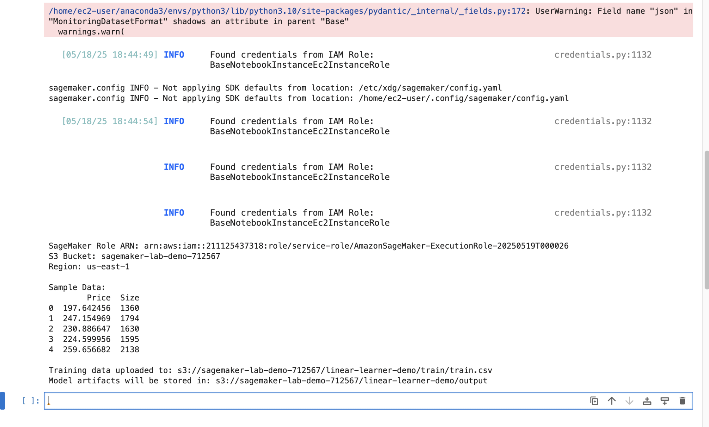The width and height of the screenshot is (709, 427).
Task: Open the pydantic _fields.py path link
Action: point(287,11)
